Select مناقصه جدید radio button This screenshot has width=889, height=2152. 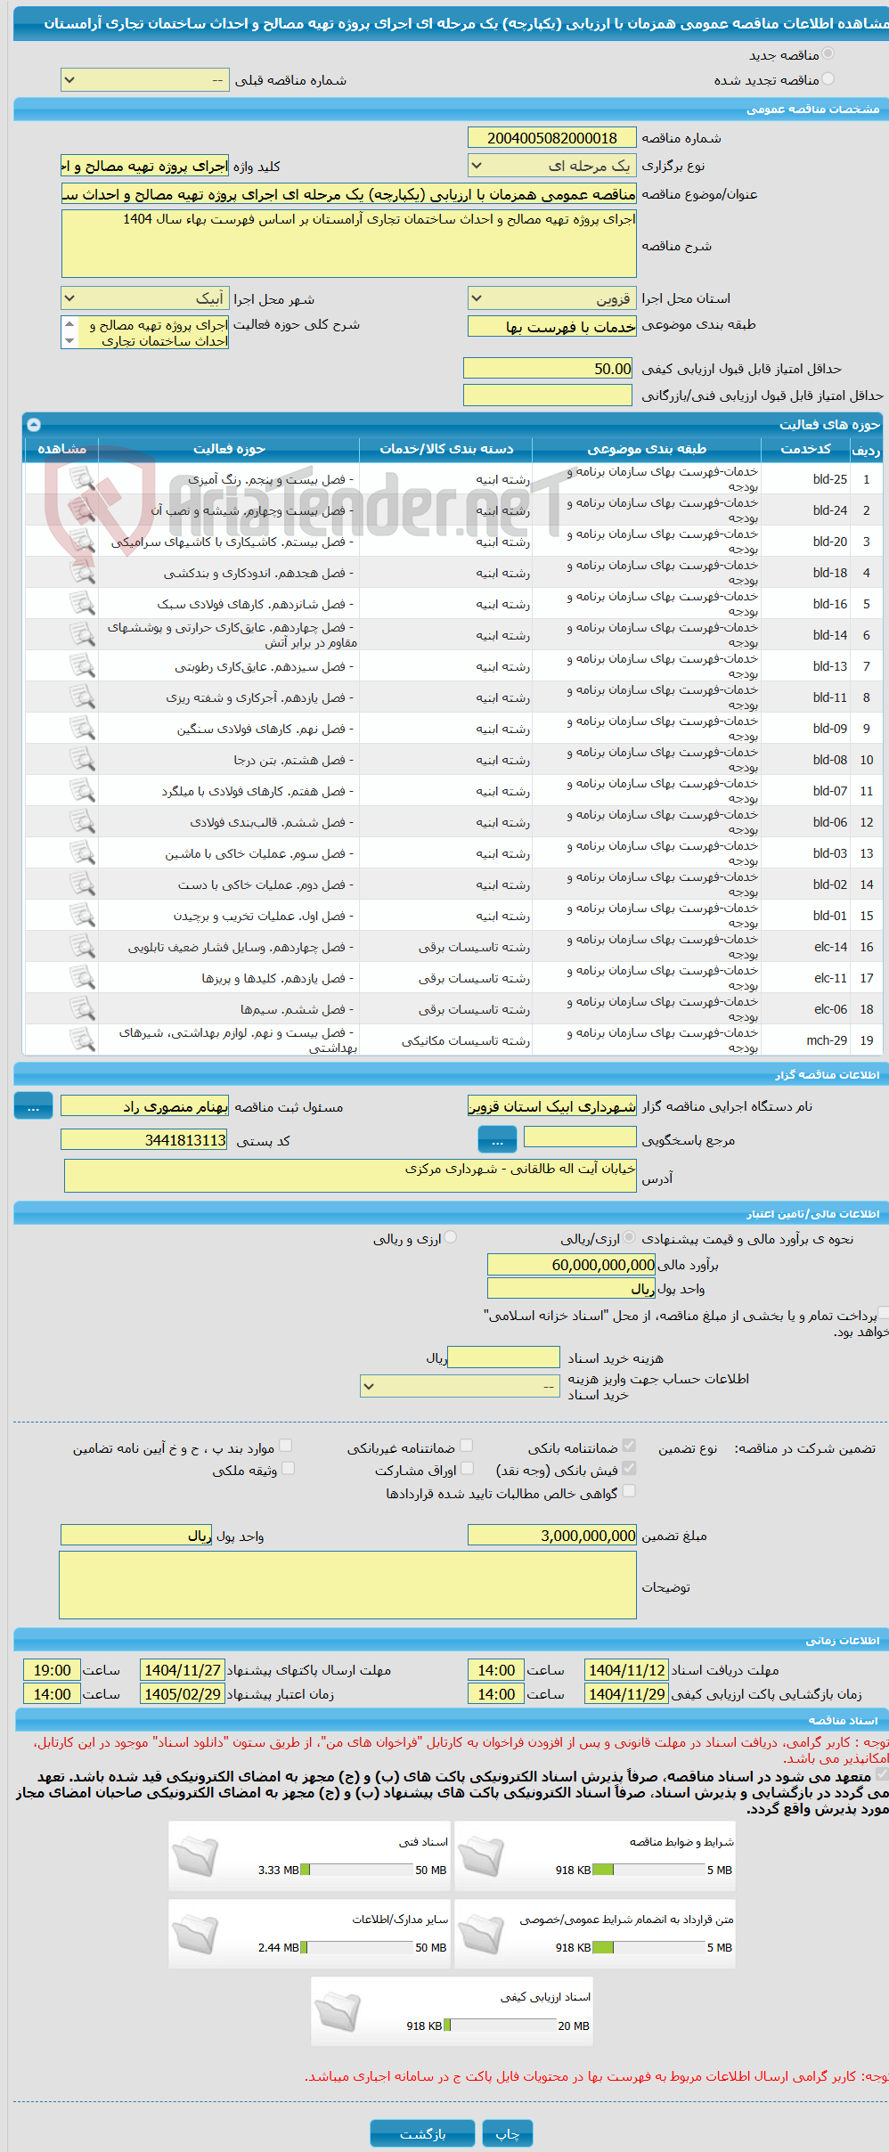pyautogui.click(x=828, y=54)
